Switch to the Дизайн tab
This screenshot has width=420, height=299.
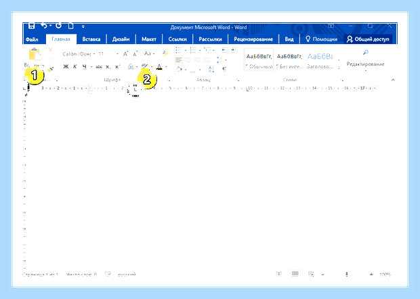(121, 39)
